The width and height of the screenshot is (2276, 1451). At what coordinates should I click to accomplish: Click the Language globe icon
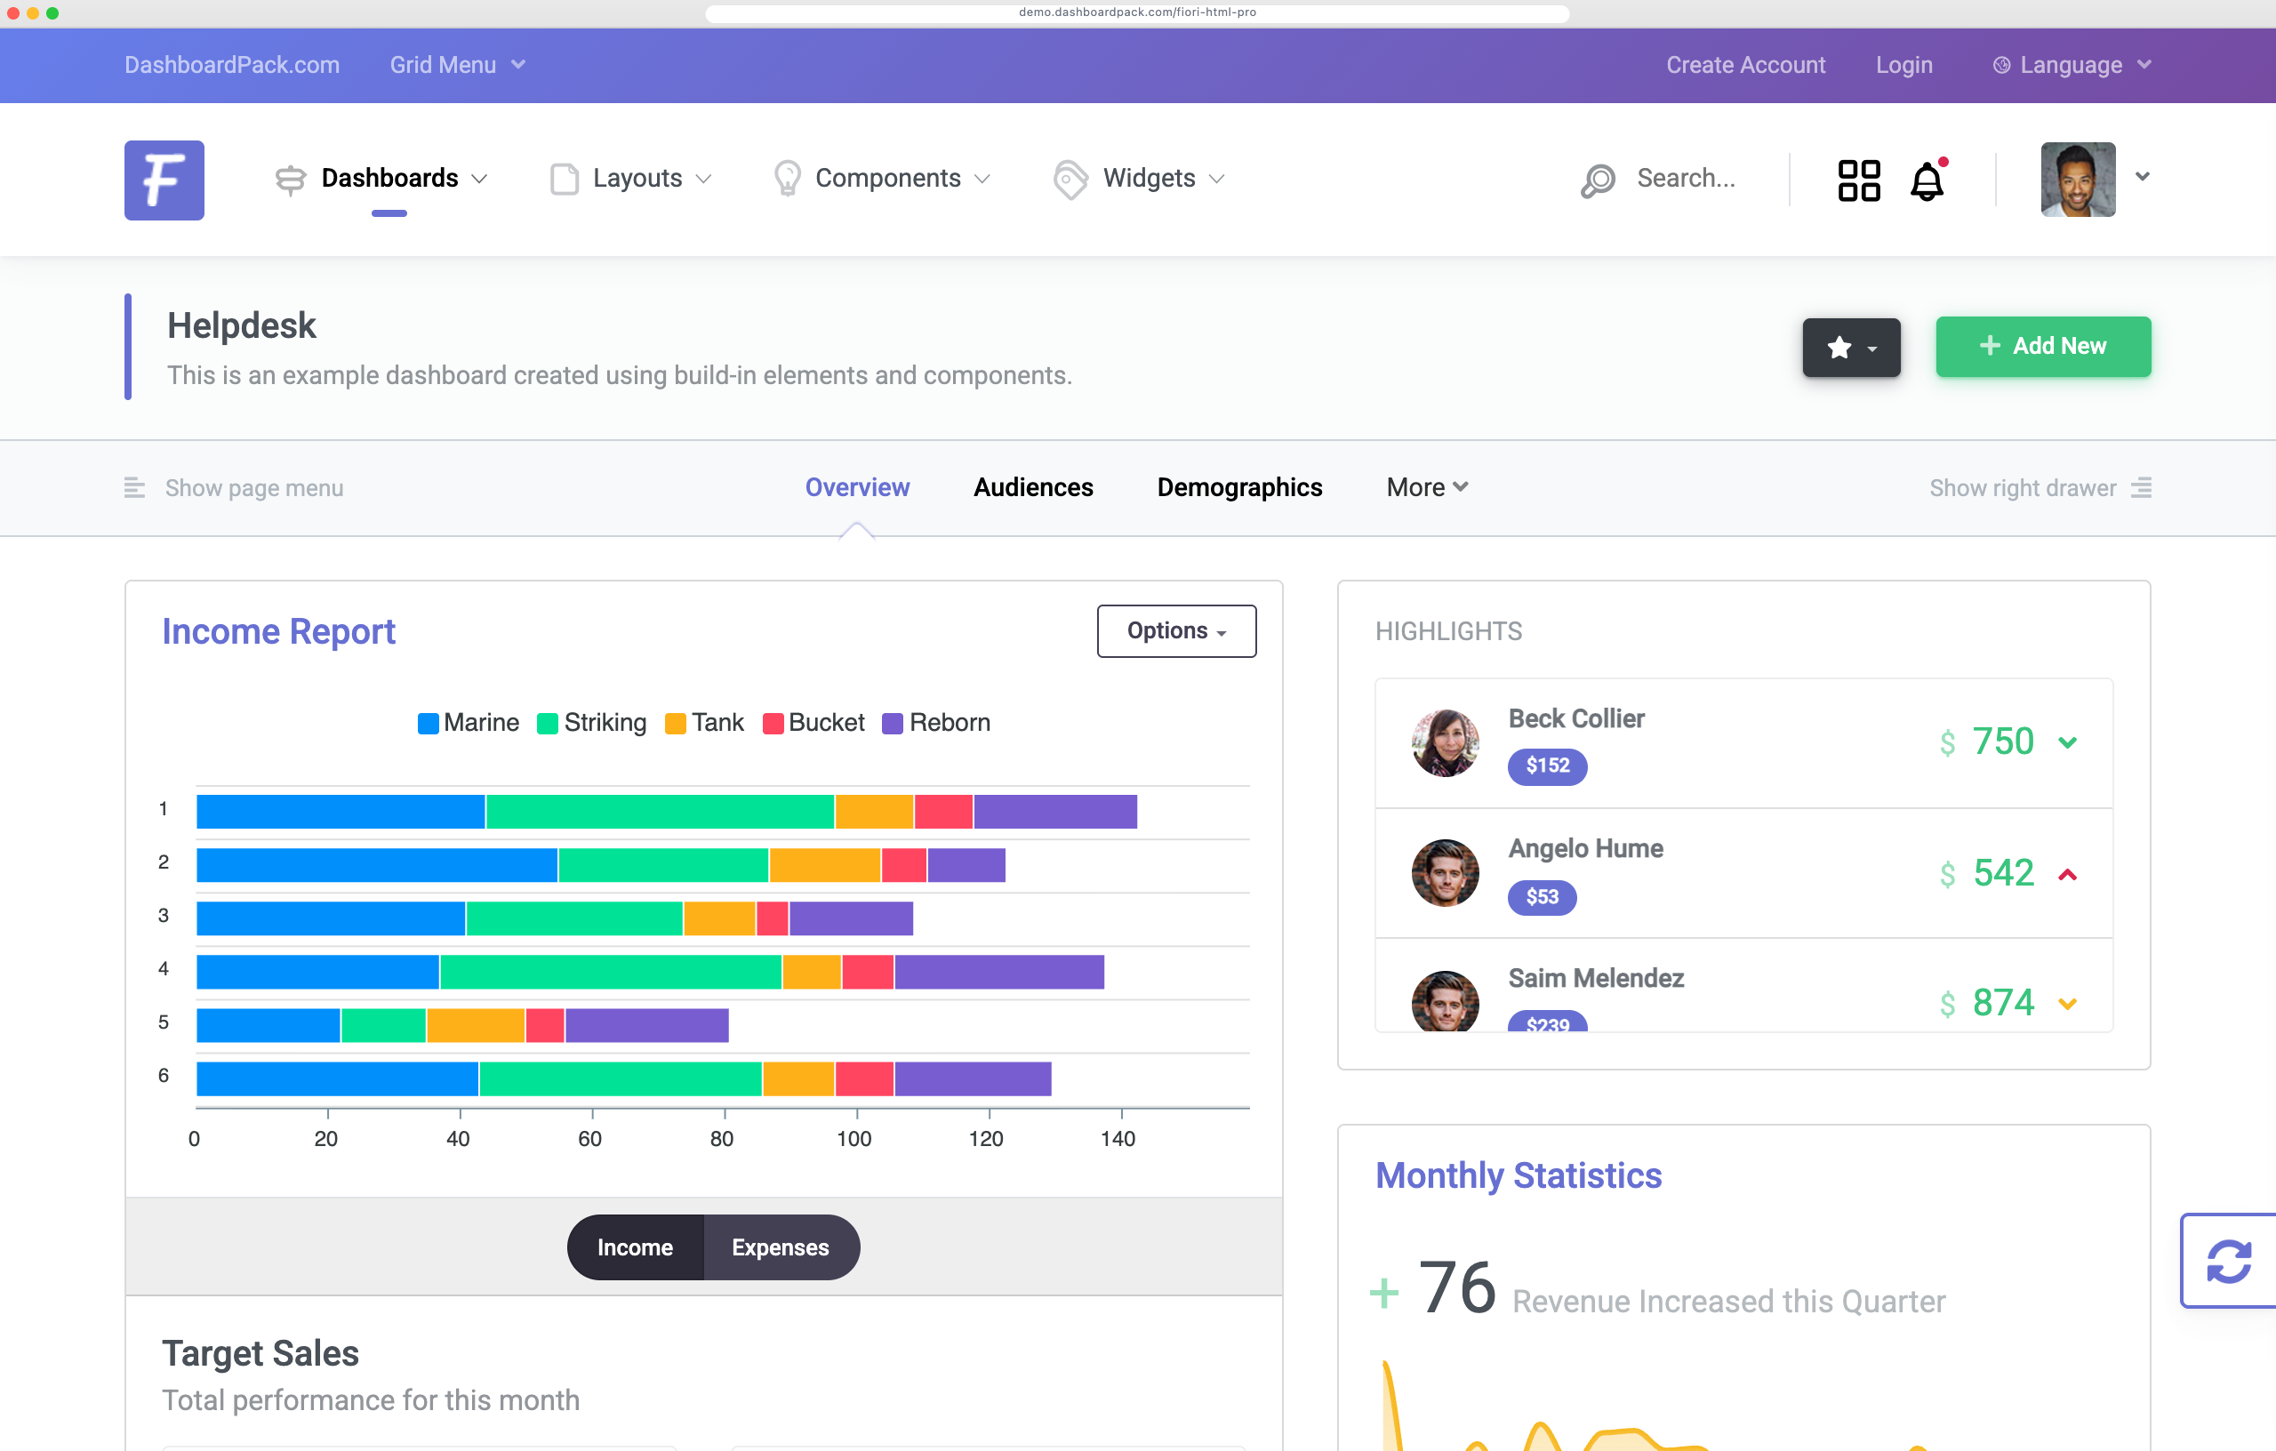coord(2001,65)
